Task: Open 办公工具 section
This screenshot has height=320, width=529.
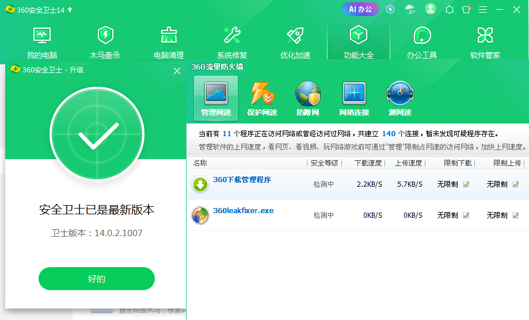Action: coord(422,43)
